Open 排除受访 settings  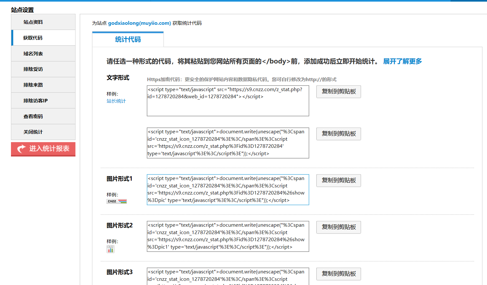click(x=43, y=69)
